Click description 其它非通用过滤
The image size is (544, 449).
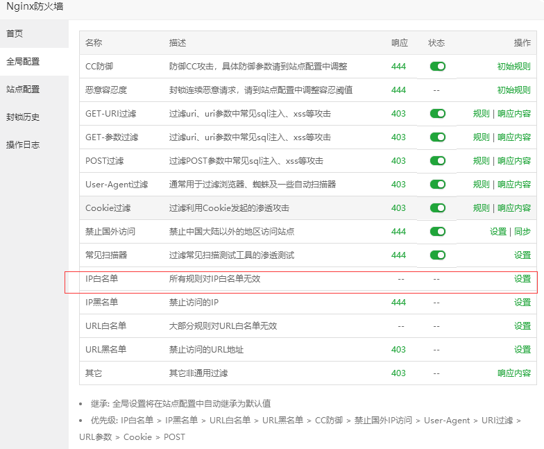click(x=198, y=373)
